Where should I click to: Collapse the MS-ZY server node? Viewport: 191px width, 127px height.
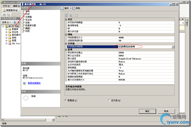tap(3, 26)
